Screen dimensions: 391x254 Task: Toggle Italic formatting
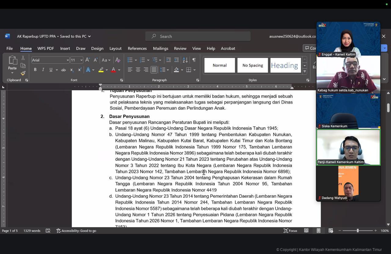click(43, 70)
